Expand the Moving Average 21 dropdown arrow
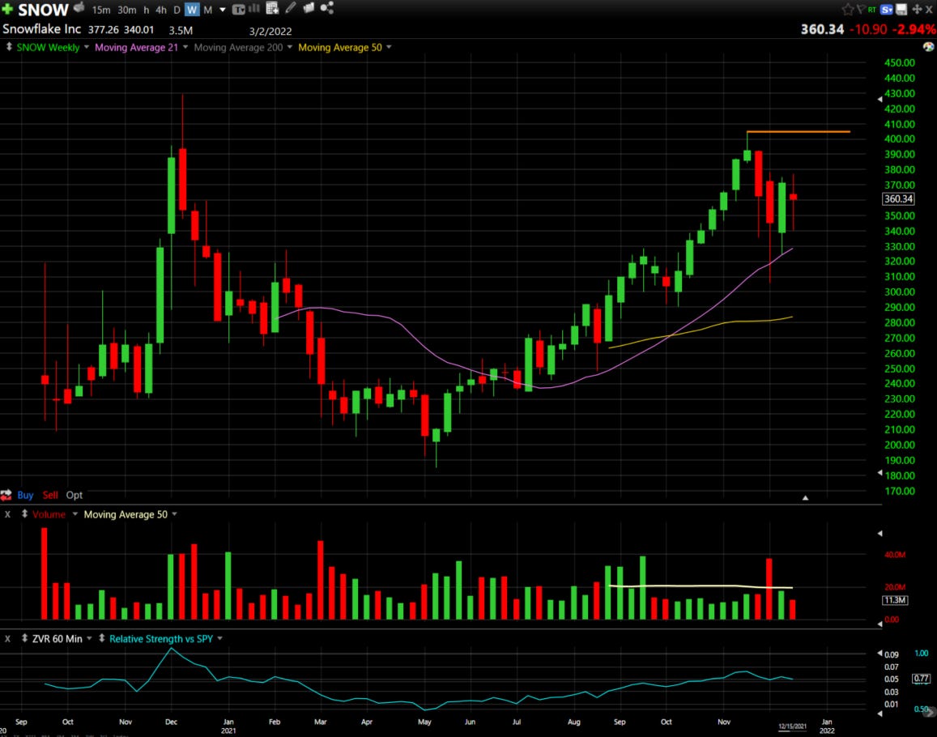The width and height of the screenshot is (937, 737). coord(185,47)
